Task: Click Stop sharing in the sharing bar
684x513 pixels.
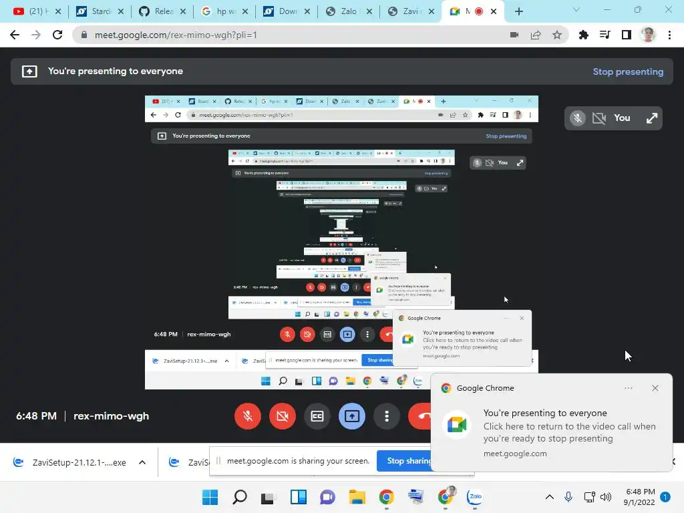Action: [x=404, y=461]
